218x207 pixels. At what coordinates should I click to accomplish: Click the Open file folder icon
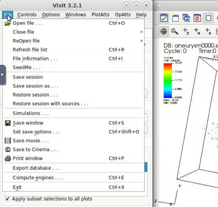coord(8,23)
